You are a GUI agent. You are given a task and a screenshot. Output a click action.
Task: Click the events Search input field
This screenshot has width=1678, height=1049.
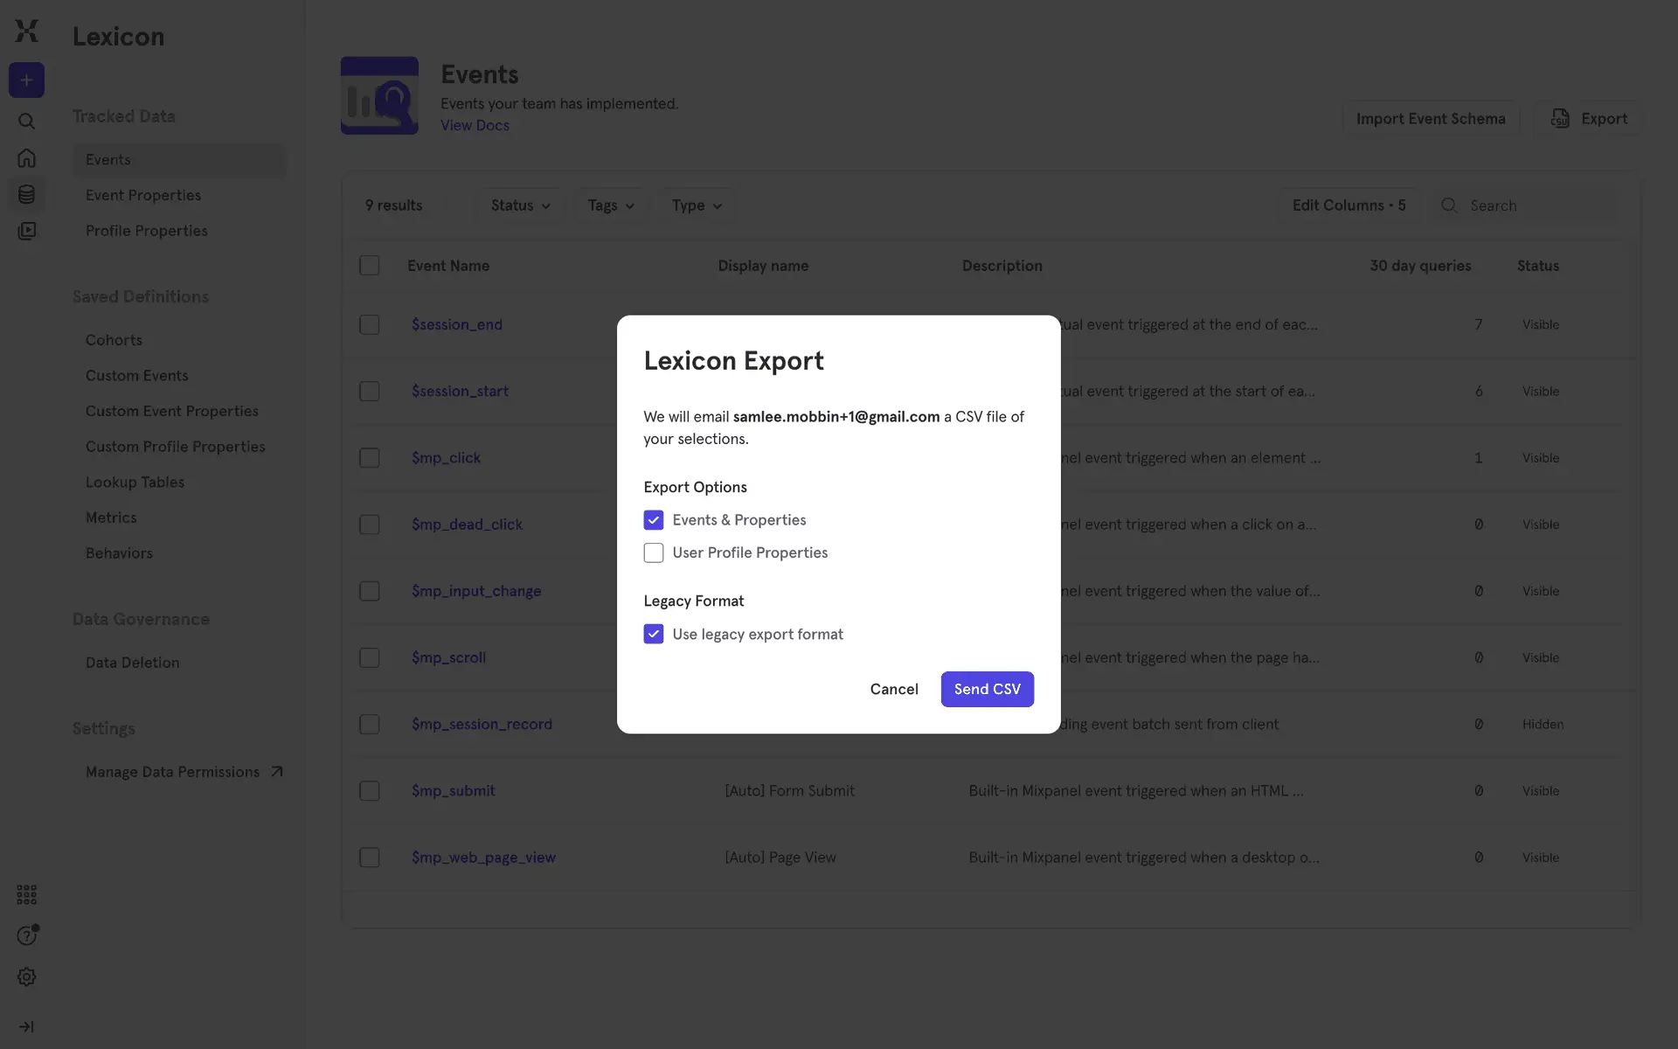(x=1538, y=205)
